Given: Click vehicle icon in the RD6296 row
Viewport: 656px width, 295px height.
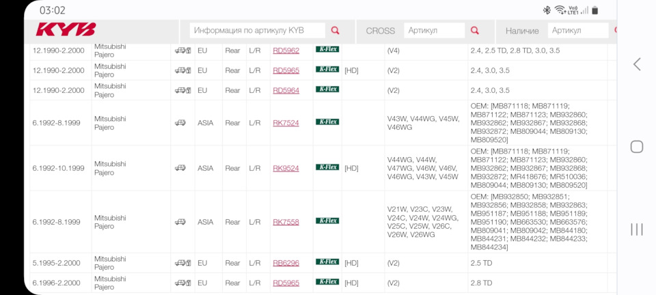Looking at the screenshot, I should pos(182,263).
